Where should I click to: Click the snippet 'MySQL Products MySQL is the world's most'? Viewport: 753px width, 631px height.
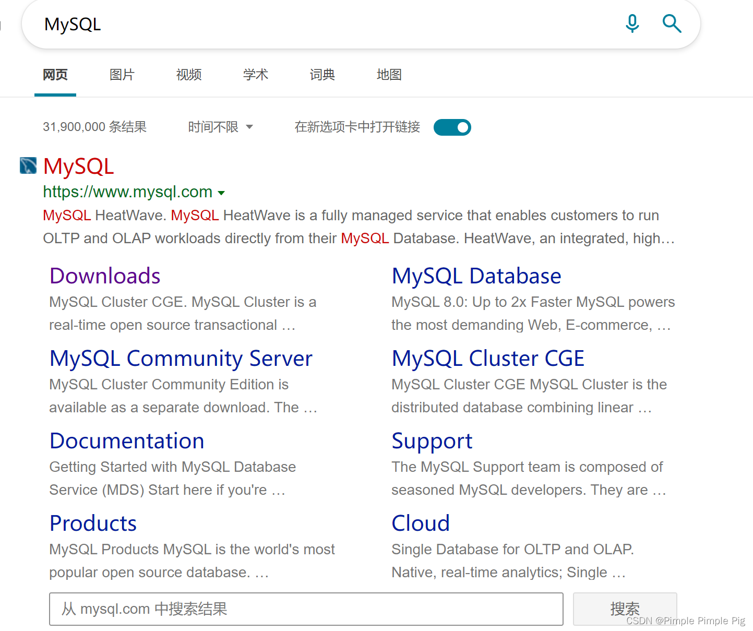[x=192, y=550]
